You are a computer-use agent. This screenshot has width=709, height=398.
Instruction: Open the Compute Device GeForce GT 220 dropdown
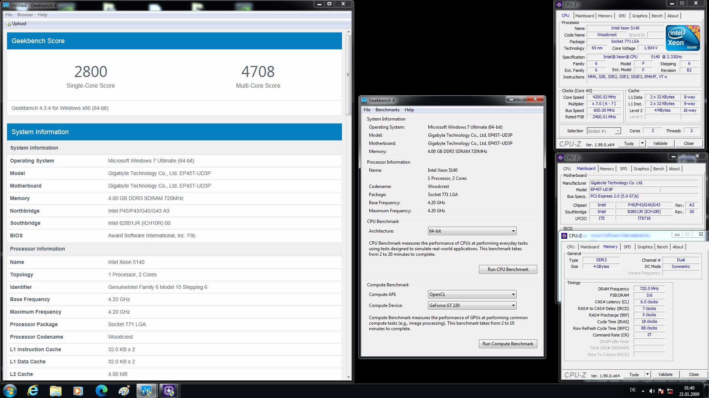point(472,306)
